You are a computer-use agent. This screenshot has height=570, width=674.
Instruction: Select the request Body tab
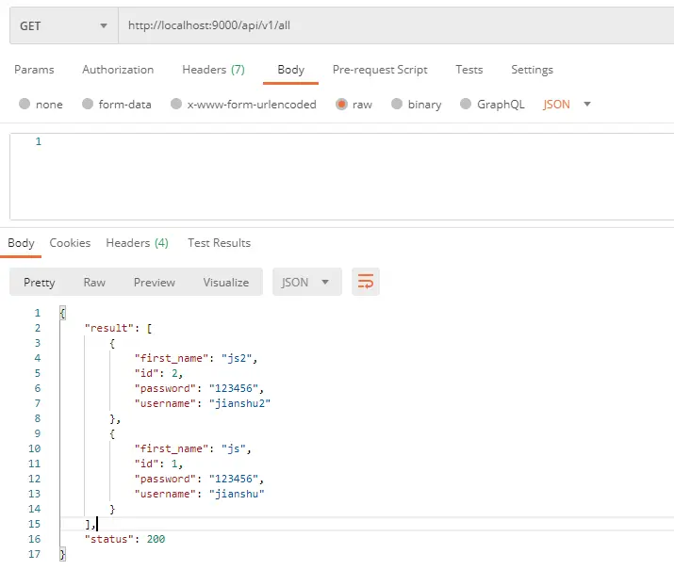[290, 70]
